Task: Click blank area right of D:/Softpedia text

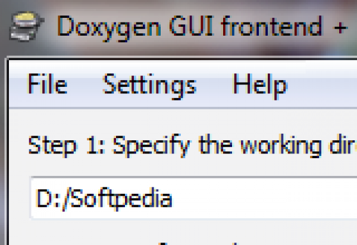Action: (268, 198)
